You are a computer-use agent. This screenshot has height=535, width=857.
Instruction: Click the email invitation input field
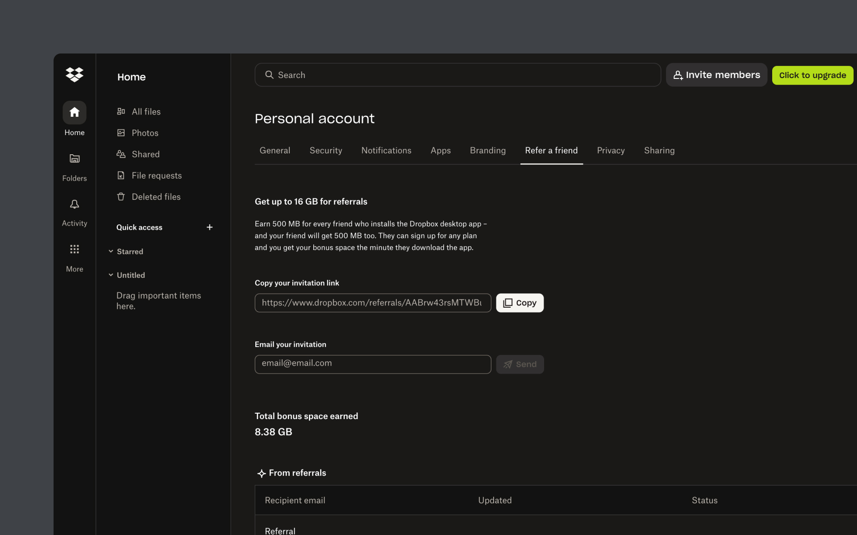pyautogui.click(x=373, y=364)
